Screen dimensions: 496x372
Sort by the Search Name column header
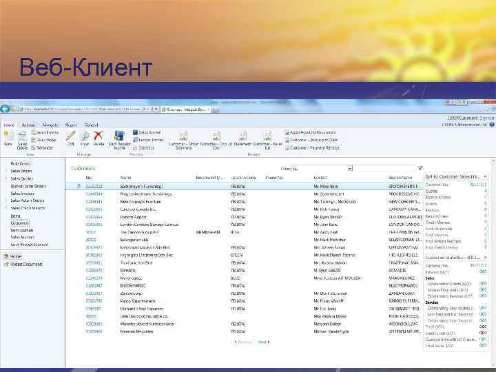(400, 178)
